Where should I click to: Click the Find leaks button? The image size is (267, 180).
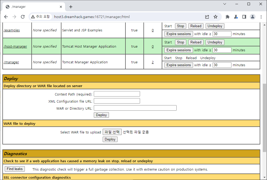(x=15, y=169)
